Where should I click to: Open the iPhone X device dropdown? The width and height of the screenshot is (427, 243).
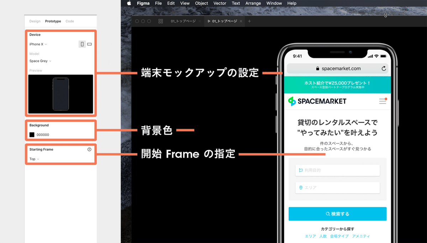click(38, 44)
